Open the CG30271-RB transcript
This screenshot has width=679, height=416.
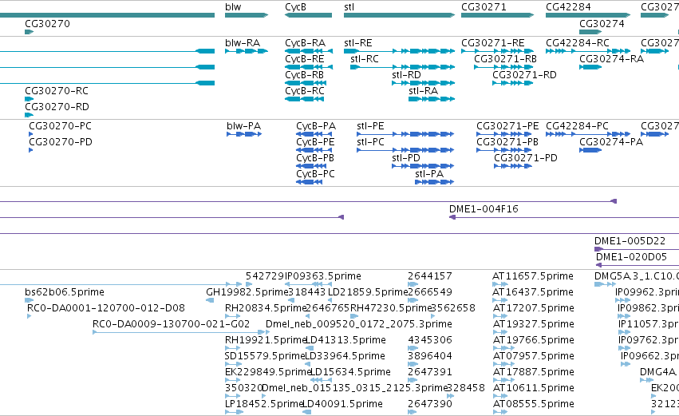[503, 67]
